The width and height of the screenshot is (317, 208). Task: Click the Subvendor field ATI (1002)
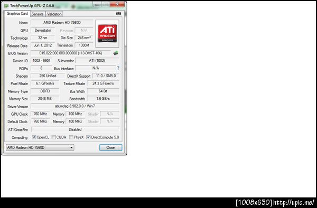coord(97,61)
